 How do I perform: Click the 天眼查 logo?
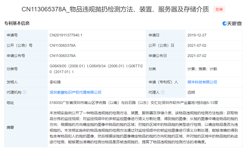[232, 23]
